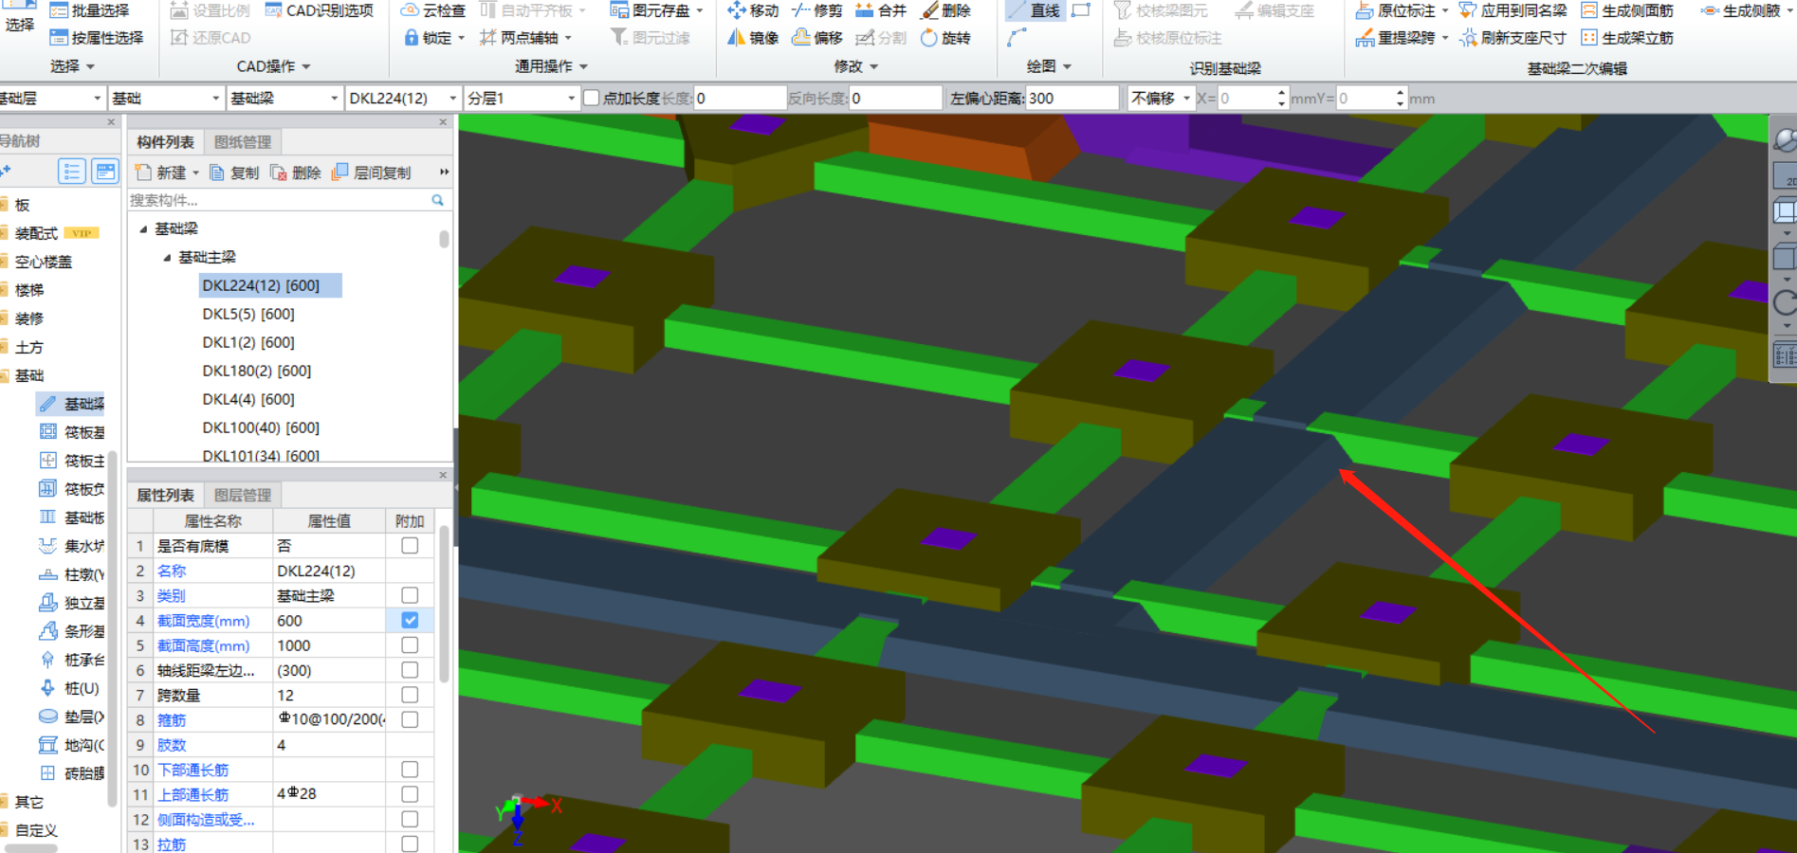This screenshot has width=1797, height=853.
Task: Click the search magnifier in component search box
Action: pos(437,200)
